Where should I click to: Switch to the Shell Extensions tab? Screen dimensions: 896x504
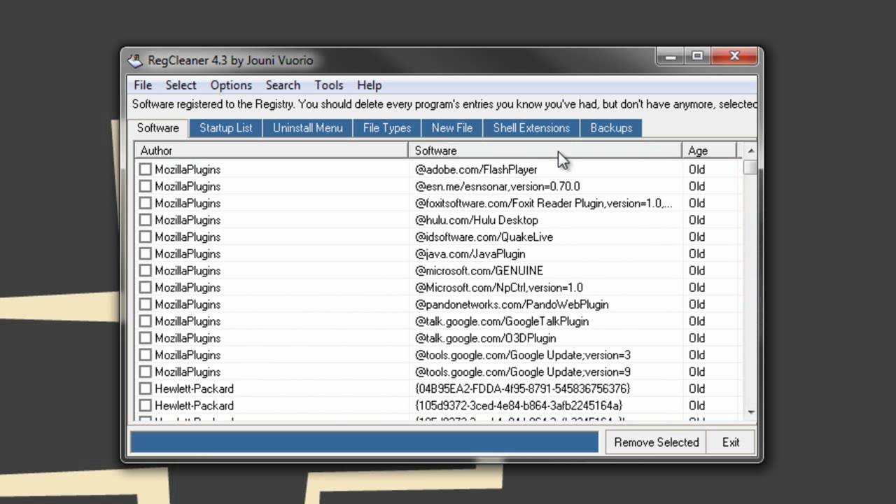[x=531, y=128]
